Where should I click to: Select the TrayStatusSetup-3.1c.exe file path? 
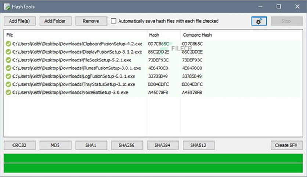click(74, 84)
